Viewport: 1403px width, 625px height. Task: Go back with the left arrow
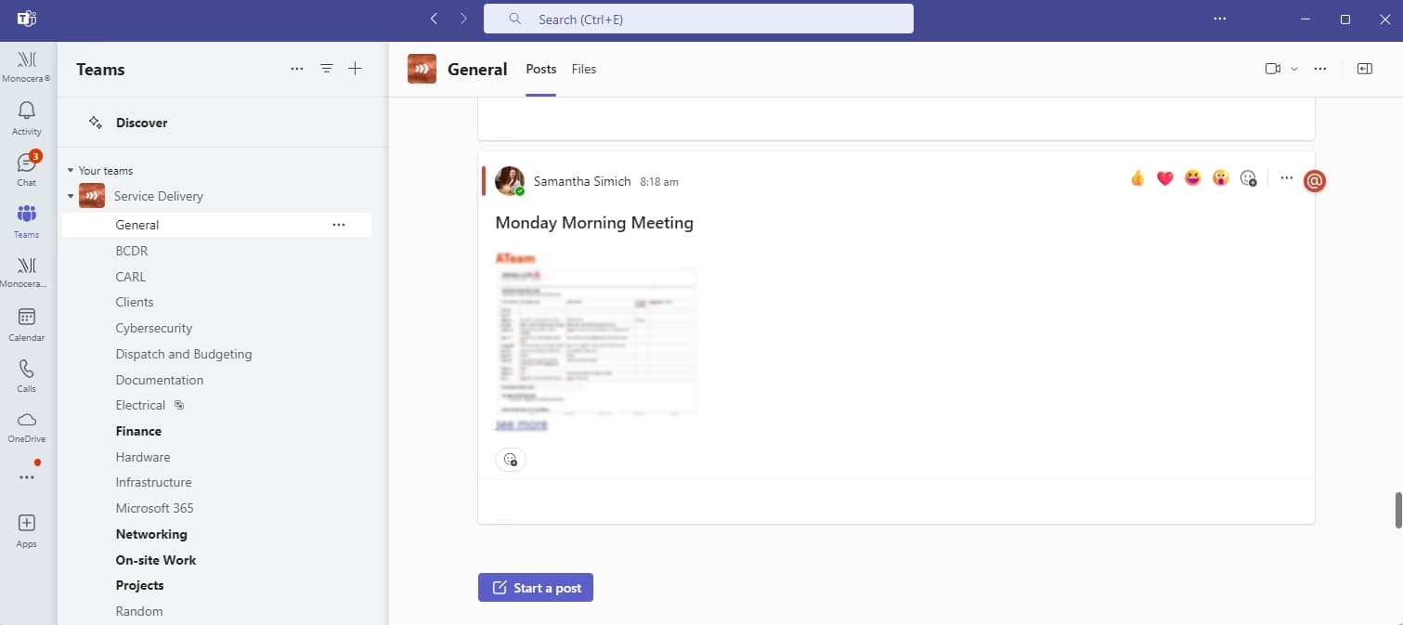click(434, 19)
